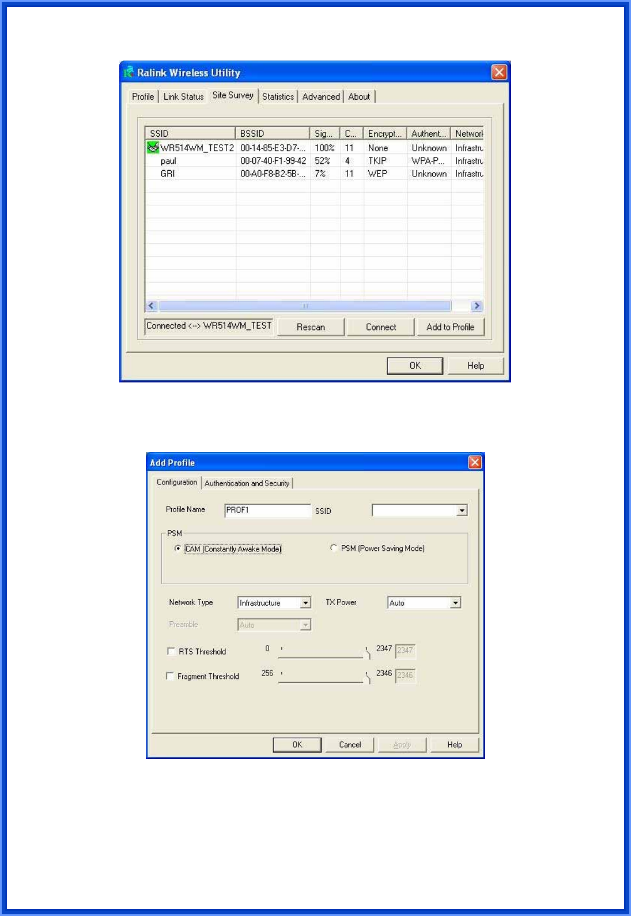Click Help in Ralink Wireless Utility
This screenshot has height=916, width=631.
coord(475,366)
